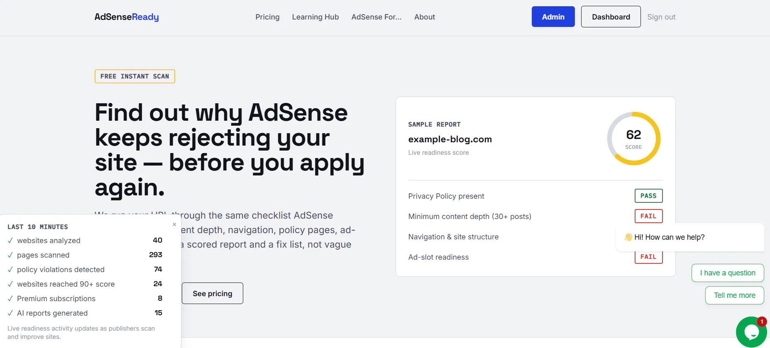Open the chat bubble launcher icon
Screen dimensions: 770x348
(x=751, y=332)
